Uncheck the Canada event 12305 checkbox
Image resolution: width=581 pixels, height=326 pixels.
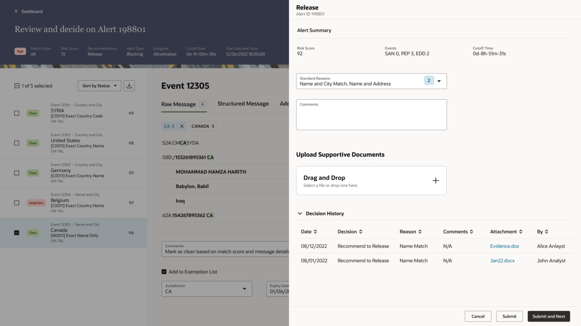(17, 233)
